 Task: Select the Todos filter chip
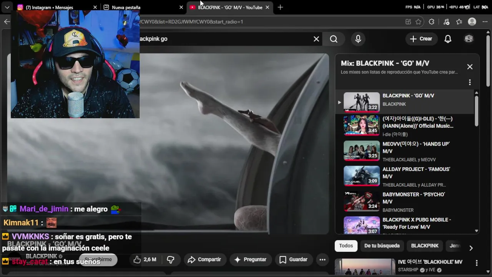(346, 246)
